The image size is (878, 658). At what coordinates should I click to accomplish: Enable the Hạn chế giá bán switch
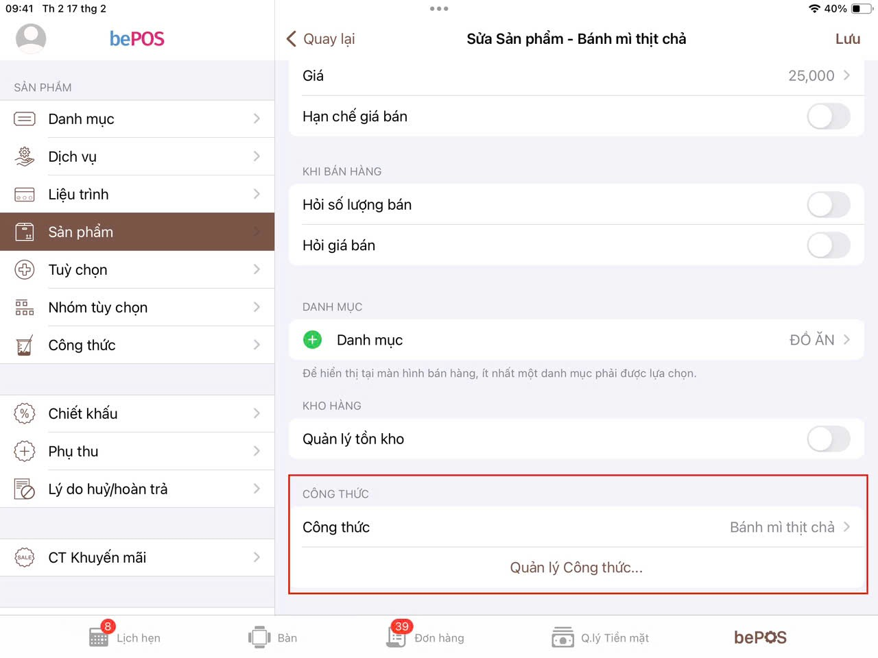point(829,117)
